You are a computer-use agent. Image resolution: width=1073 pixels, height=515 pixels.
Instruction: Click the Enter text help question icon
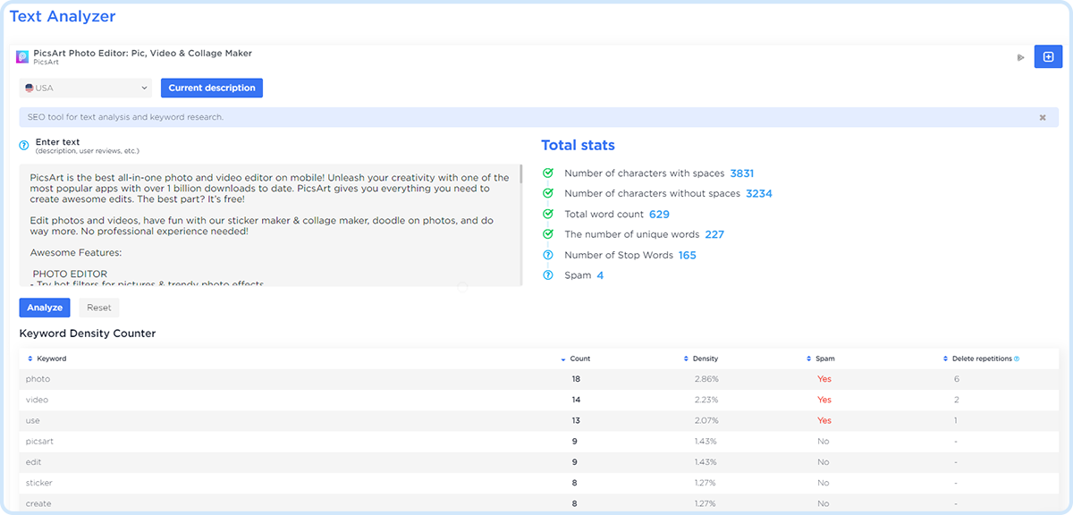(x=24, y=145)
